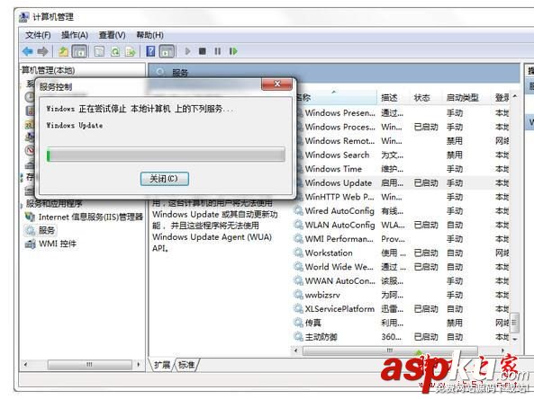Sort services by the 启动类型 column header
Image resolution: width=534 pixels, height=399 pixels.
point(466,98)
